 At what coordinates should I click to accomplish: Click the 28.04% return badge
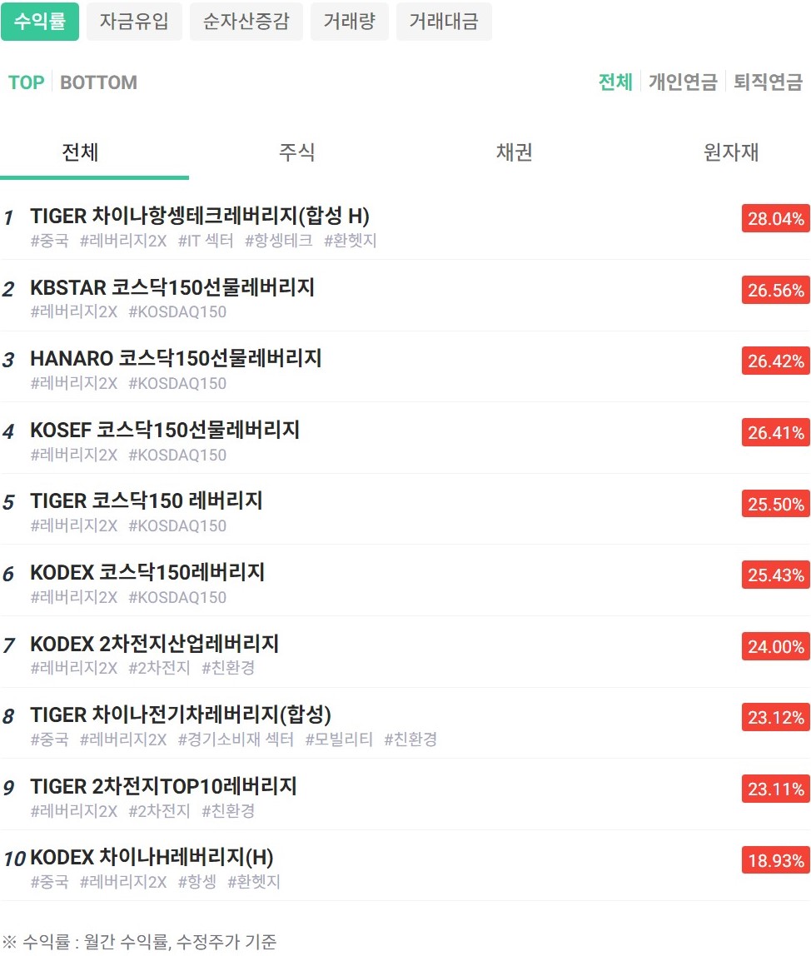click(x=775, y=219)
